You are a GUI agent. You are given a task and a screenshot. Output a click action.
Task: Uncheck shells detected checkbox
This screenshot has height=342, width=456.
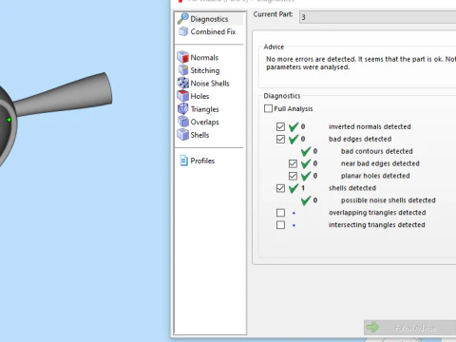(280, 188)
